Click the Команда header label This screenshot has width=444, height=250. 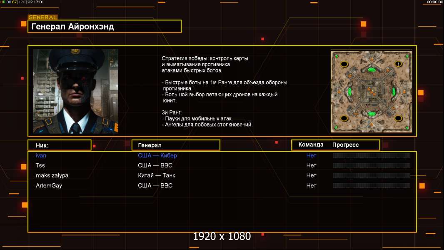point(311,145)
